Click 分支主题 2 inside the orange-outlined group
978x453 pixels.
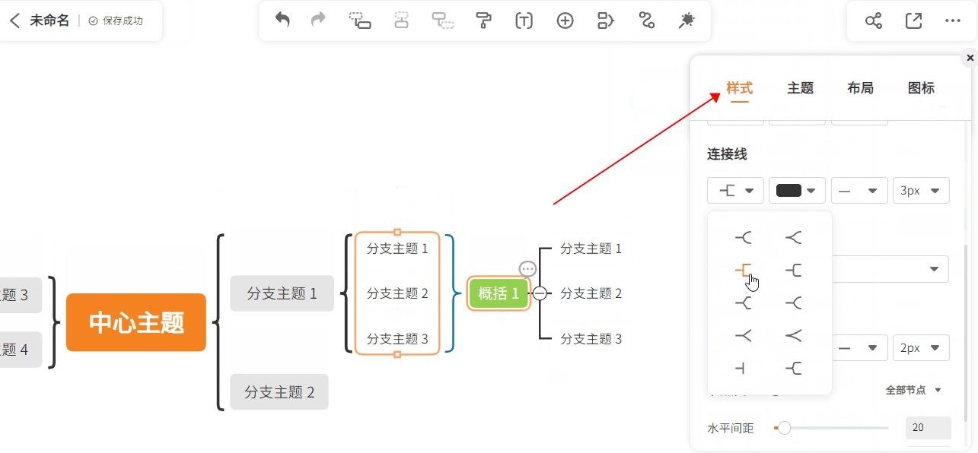397,293
